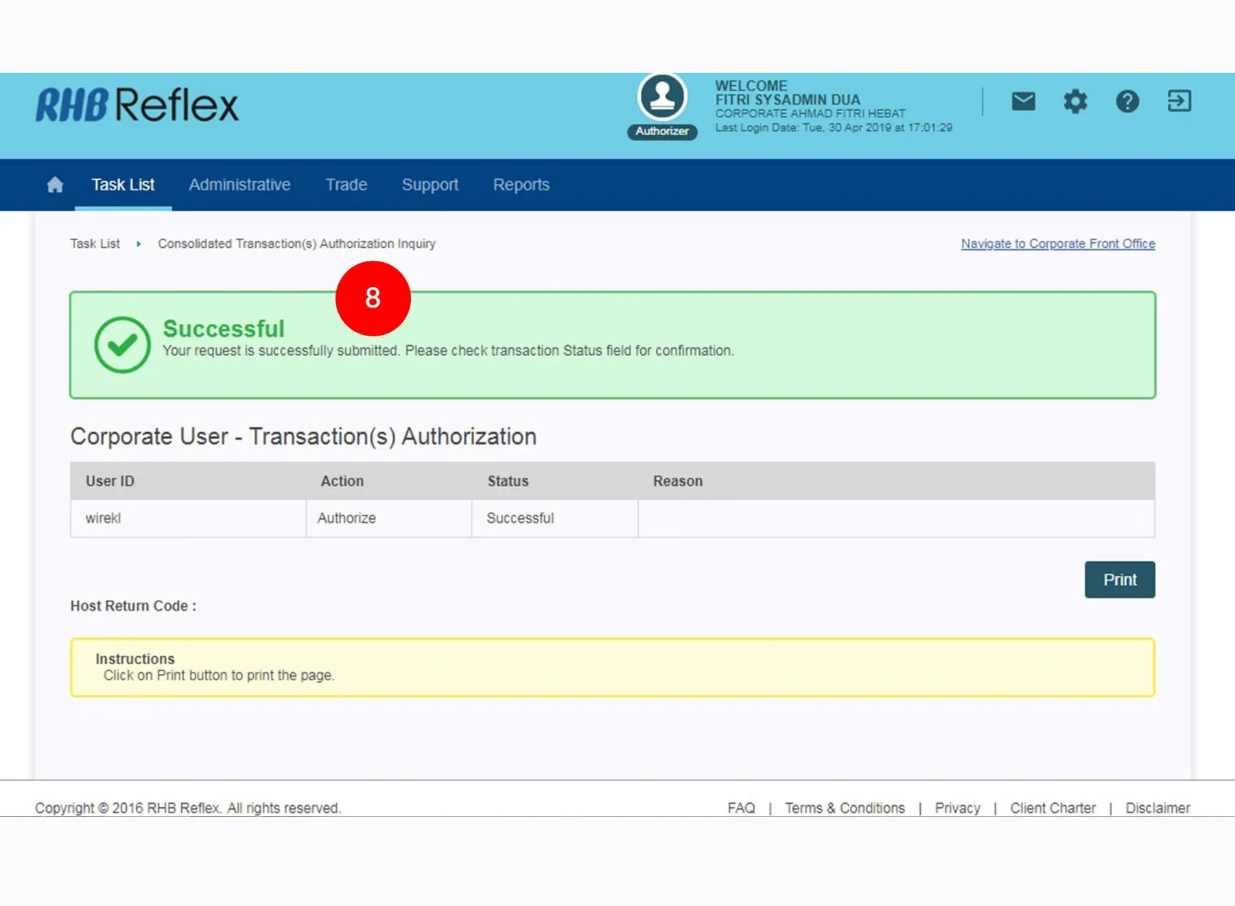The height and width of the screenshot is (906, 1235).
Task: Click the help question mark icon
Action: coord(1127,102)
